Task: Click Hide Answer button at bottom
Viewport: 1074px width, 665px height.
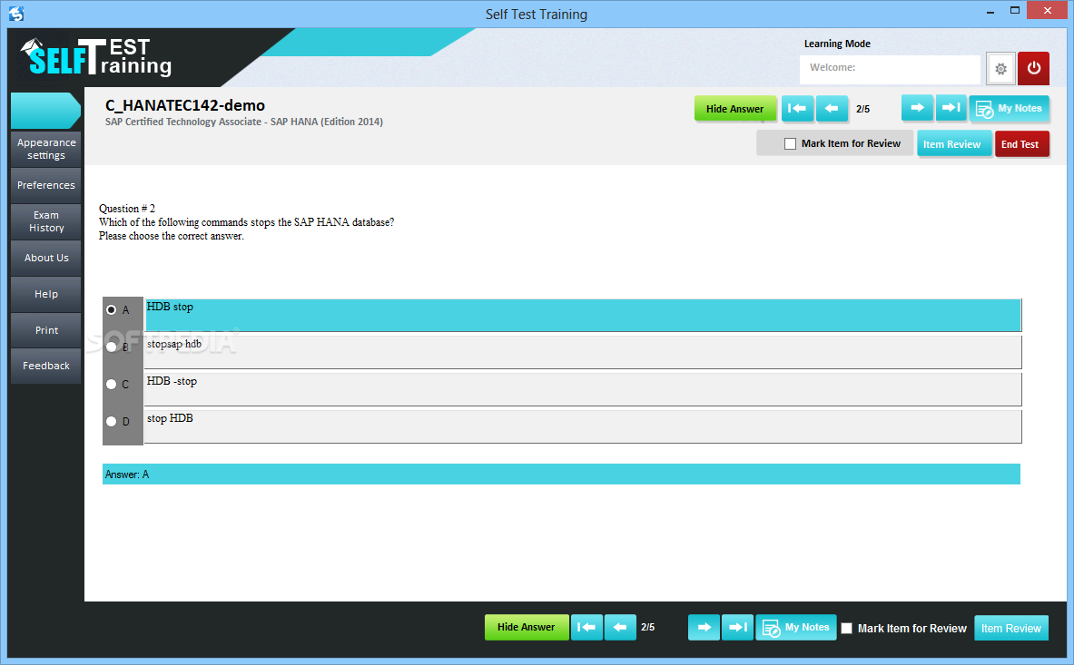Action: point(526,627)
